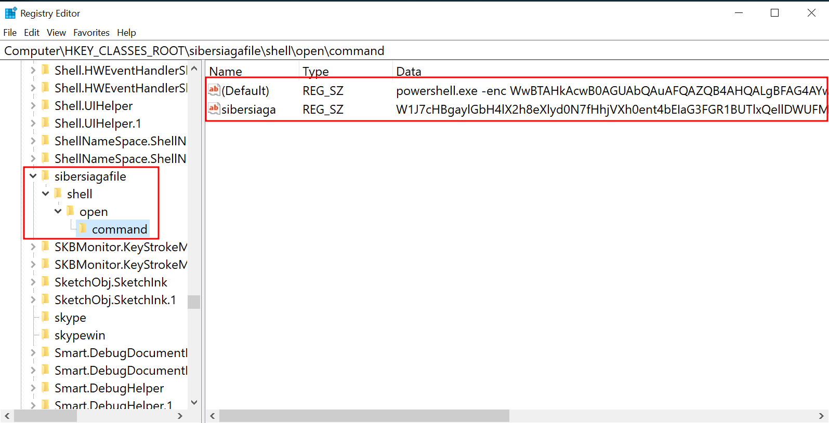Click the folder icon next to open key

70,211
